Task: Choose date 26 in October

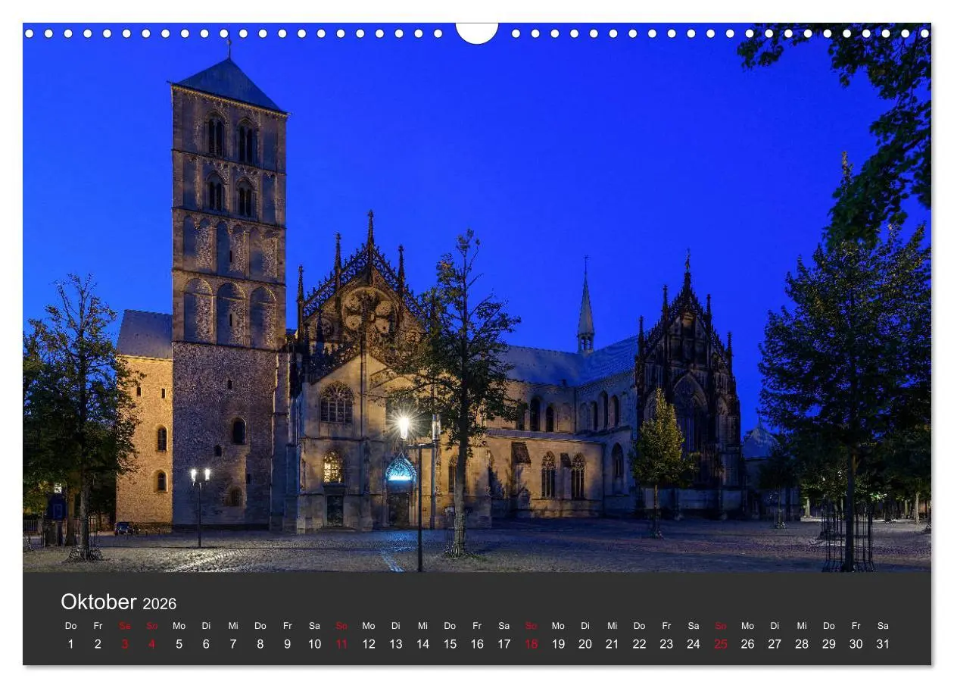Action: coord(747,644)
